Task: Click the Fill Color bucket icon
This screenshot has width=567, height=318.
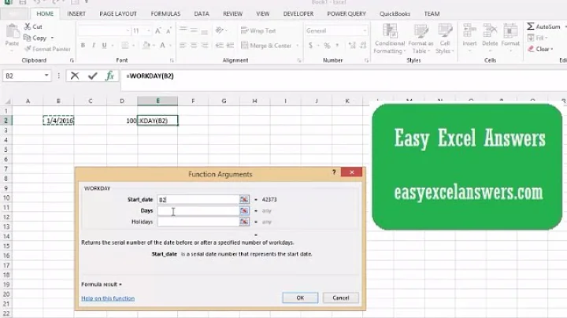Action: pyautogui.click(x=146, y=45)
